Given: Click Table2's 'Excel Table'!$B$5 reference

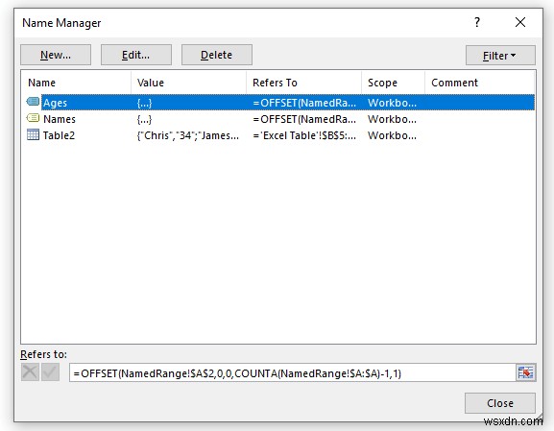Looking at the screenshot, I should click(x=304, y=135).
